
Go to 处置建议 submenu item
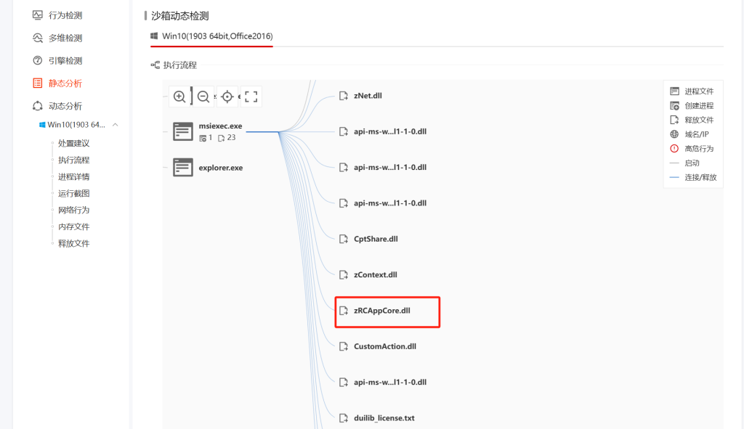73,144
